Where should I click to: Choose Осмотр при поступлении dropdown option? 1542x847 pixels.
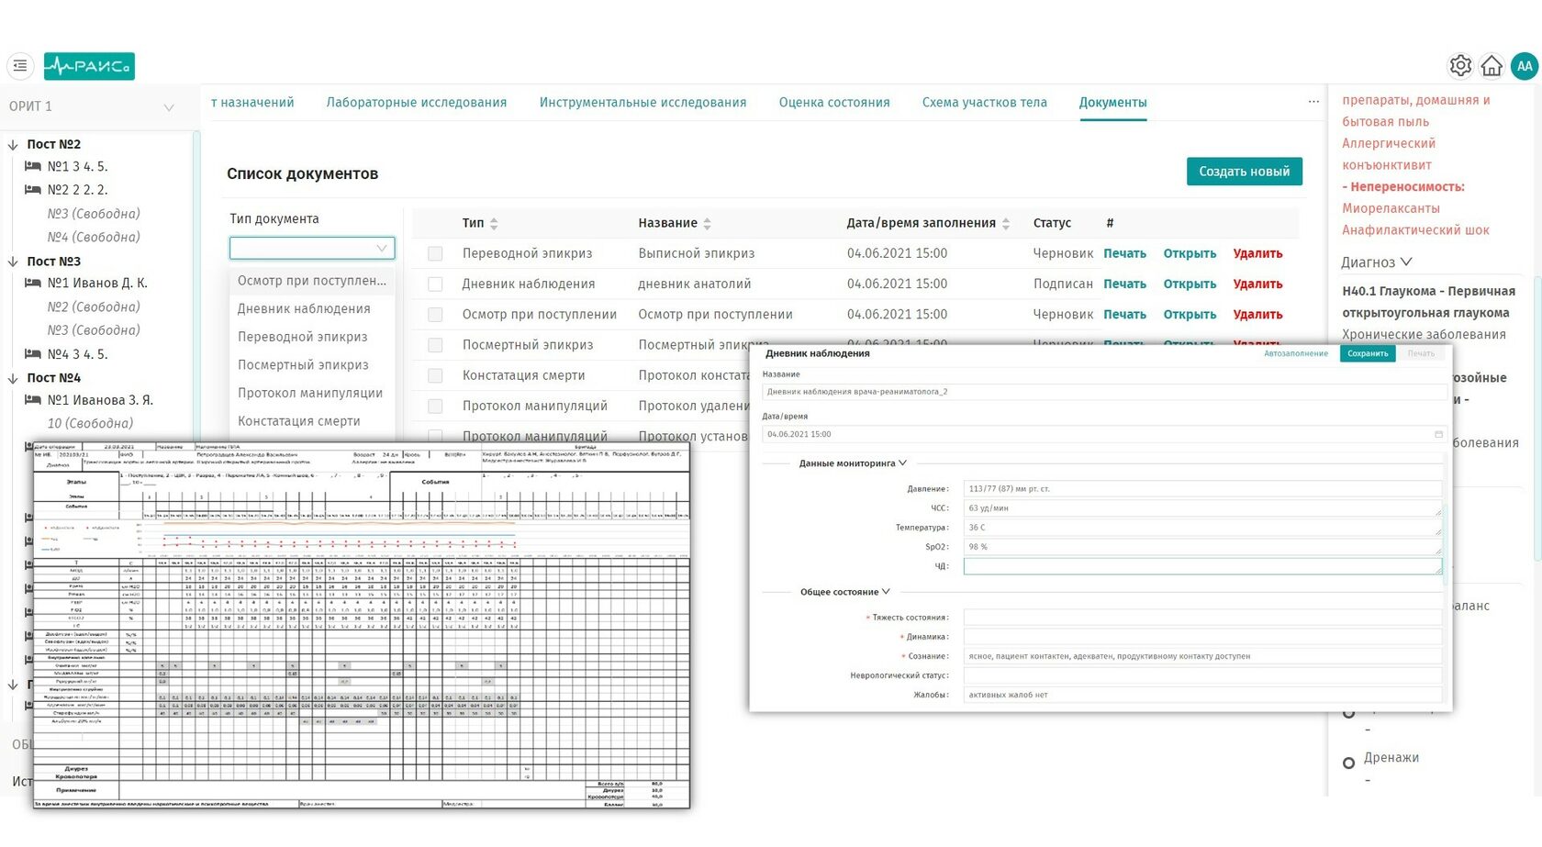click(312, 281)
